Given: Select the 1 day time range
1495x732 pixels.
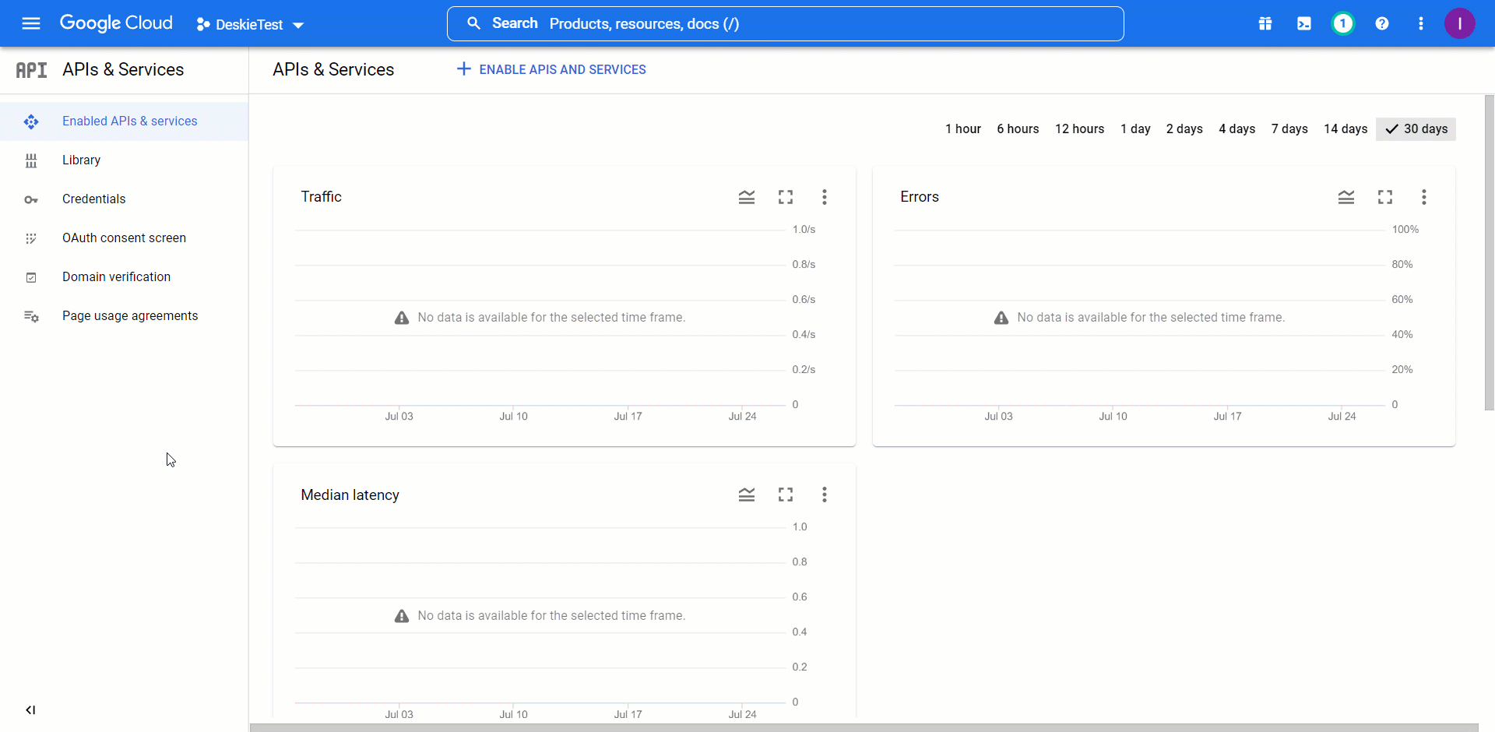Looking at the screenshot, I should pyautogui.click(x=1135, y=129).
